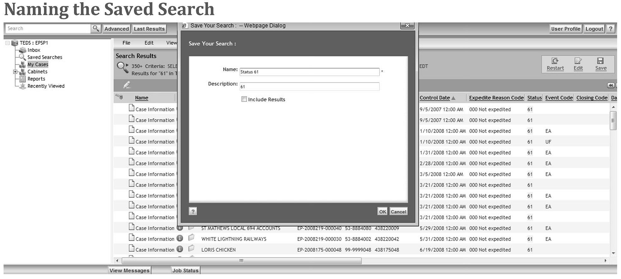Click the info icon beside LORIS CHICKEN
This screenshot has height=279, width=621.
pyautogui.click(x=180, y=249)
